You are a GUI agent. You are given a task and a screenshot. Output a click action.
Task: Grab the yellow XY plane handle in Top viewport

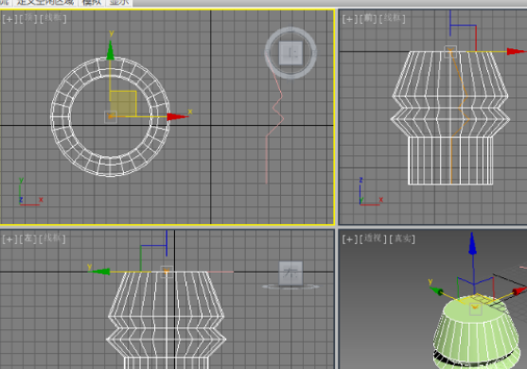tap(123, 103)
